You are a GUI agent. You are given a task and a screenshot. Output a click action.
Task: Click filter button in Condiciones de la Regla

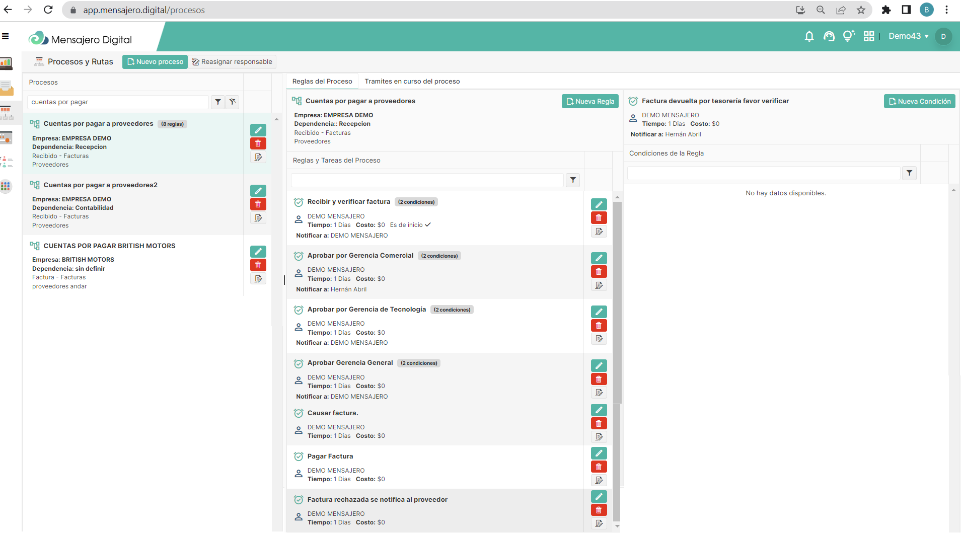(x=909, y=173)
